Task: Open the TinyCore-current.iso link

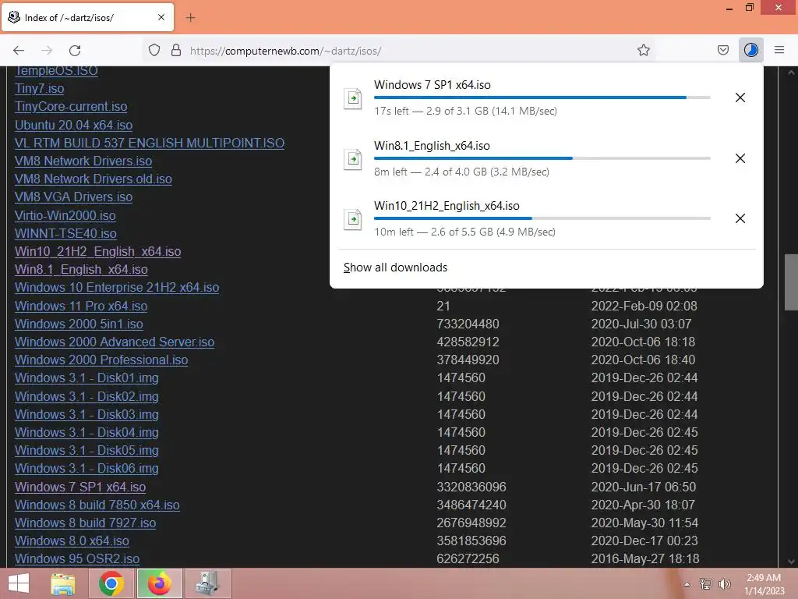Action: tap(71, 106)
